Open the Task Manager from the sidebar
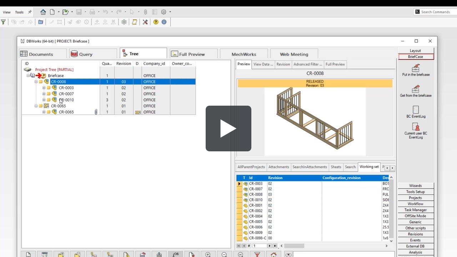This screenshot has width=457, height=257. pyautogui.click(x=415, y=210)
